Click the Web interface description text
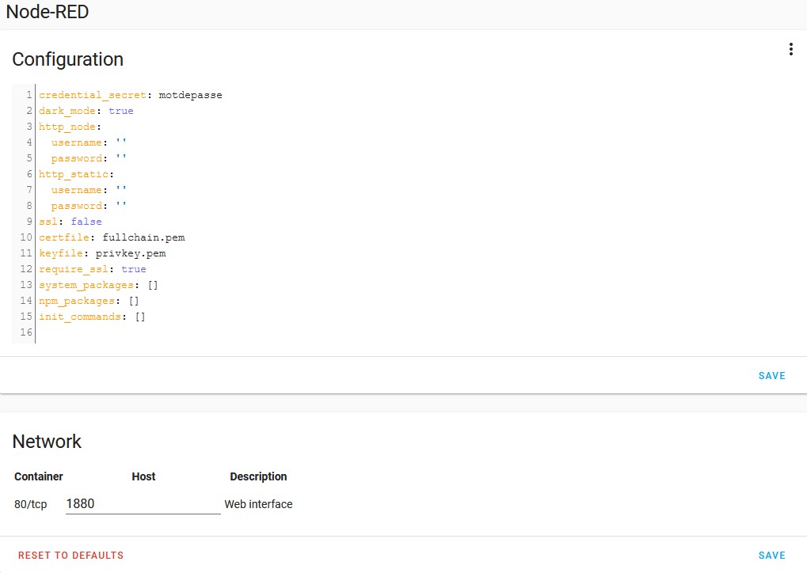The width and height of the screenshot is (807, 573). [258, 504]
